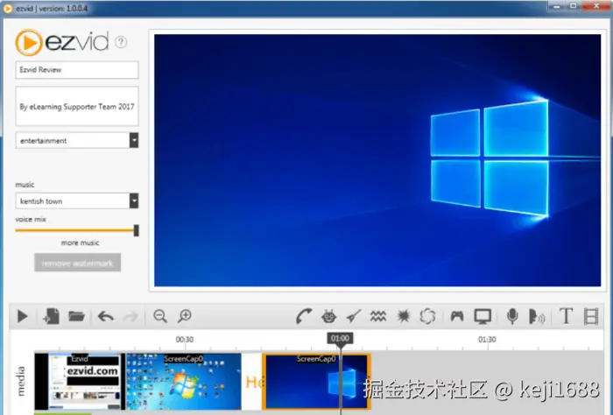
Task: Click the filmstrip add media icon
Action: [591, 316]
